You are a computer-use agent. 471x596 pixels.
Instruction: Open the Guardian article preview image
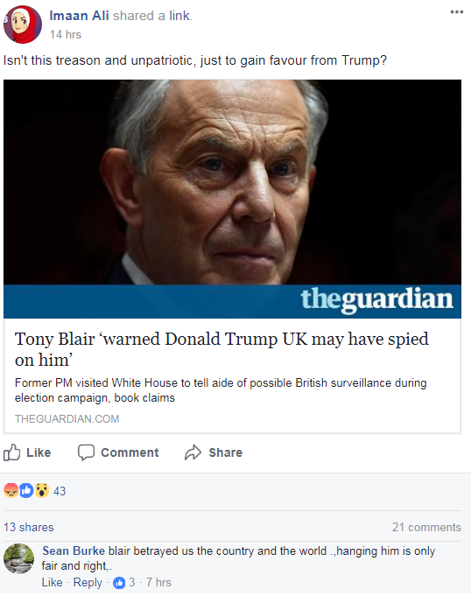click(232, 199)
